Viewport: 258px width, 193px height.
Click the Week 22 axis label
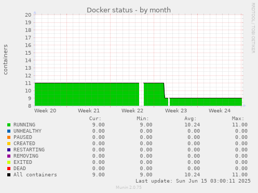point(132,111)
